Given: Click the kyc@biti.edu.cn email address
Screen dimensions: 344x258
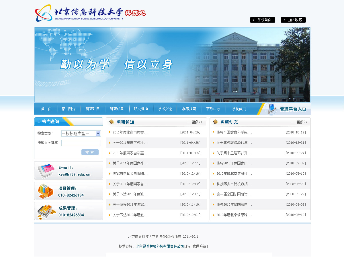Looking at the screenshot, I should [74, 174].
